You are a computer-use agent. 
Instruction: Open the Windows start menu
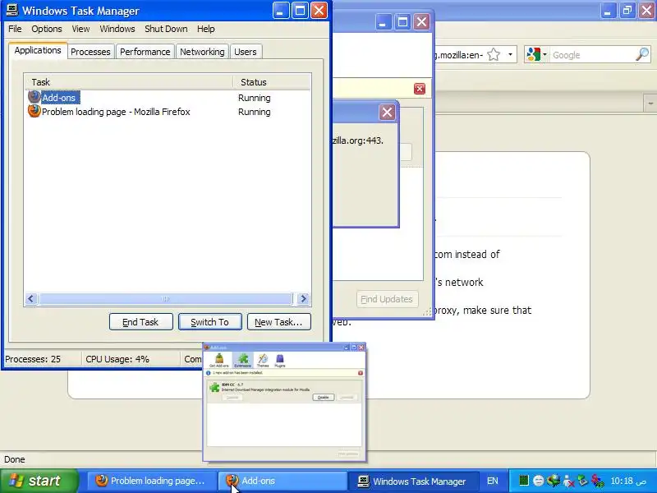click(39, 481)
